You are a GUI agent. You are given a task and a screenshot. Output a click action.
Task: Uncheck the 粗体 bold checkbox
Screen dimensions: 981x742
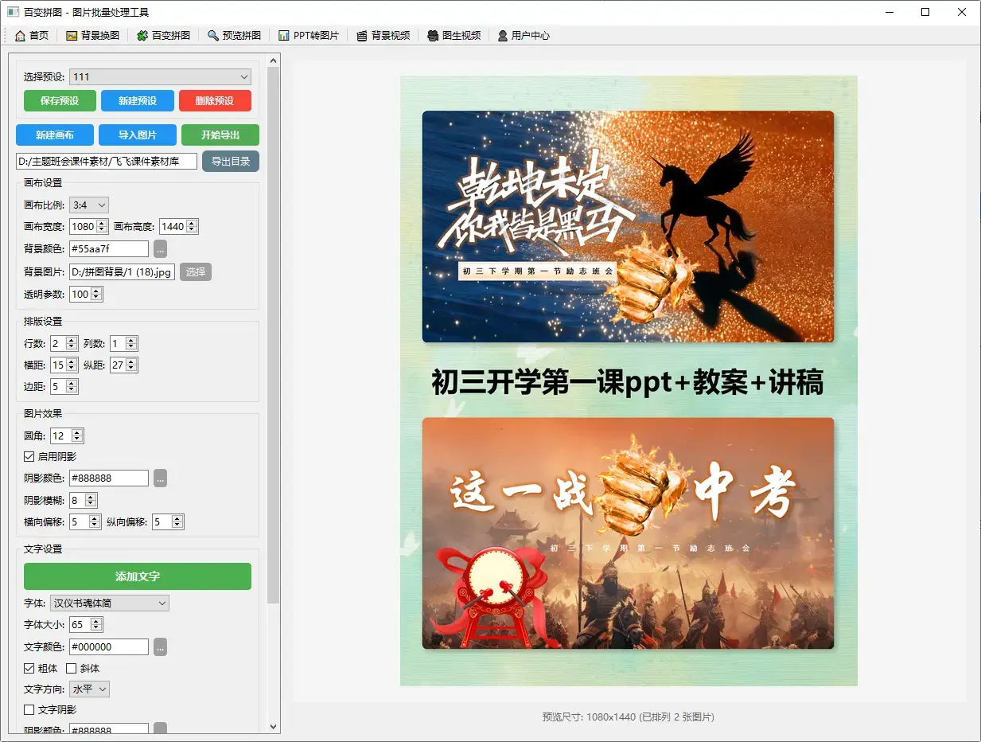(29, 669)
